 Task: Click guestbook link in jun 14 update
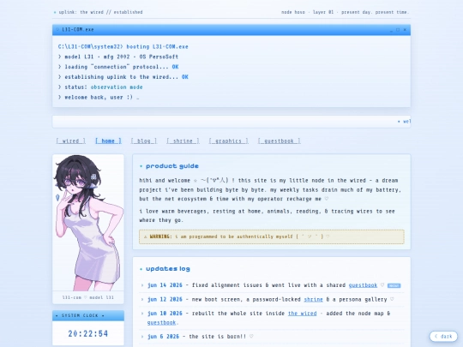click(x=363, y=285)
